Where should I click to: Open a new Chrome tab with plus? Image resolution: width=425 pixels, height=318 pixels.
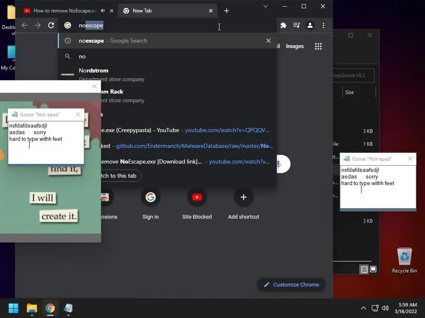(227, 11)
